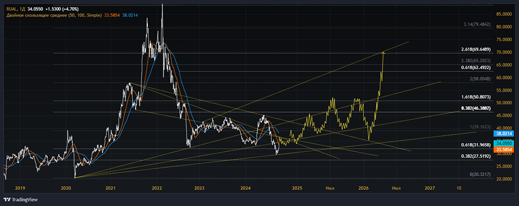Click 30.0000 on the price axis

tap(504, 154)
